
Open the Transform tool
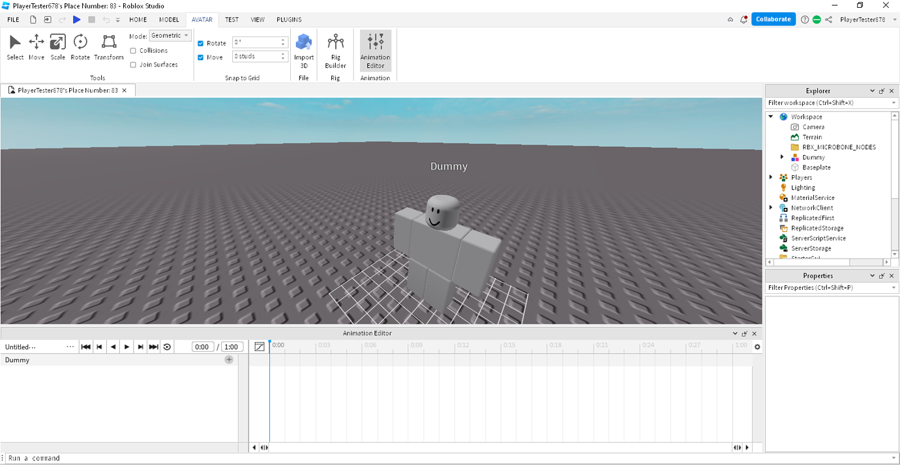(x=108, y=46)
